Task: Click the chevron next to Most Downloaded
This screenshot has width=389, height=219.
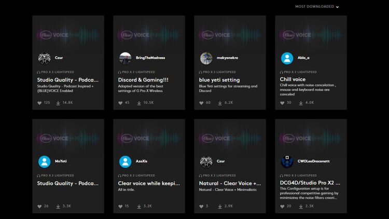Action: coord(337,7)
